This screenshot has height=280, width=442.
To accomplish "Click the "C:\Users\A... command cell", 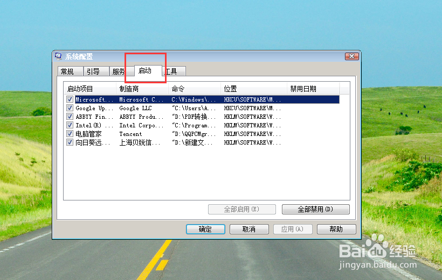I will [x=194, y=108].
